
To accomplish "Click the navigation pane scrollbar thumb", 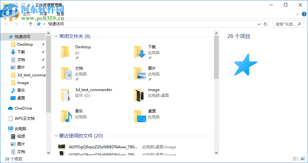I will click(x=48, y=74).
